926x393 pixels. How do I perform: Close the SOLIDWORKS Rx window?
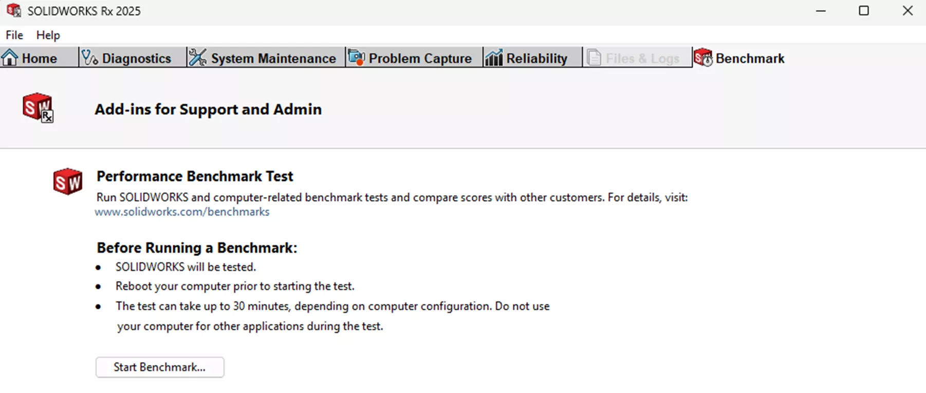(x=908, y=11)
